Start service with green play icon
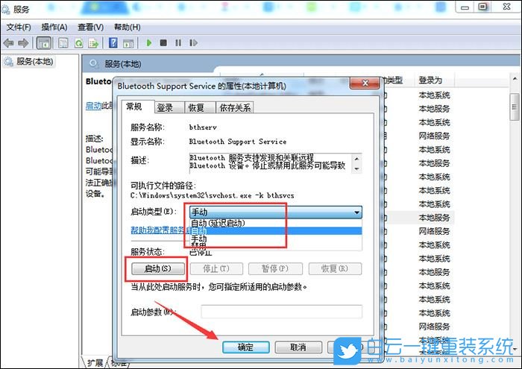The width and height of the screenshot is (522, 369). click(149, 43)
